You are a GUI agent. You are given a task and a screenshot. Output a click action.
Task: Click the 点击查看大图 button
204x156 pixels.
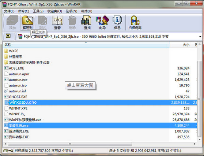(80, 85)
